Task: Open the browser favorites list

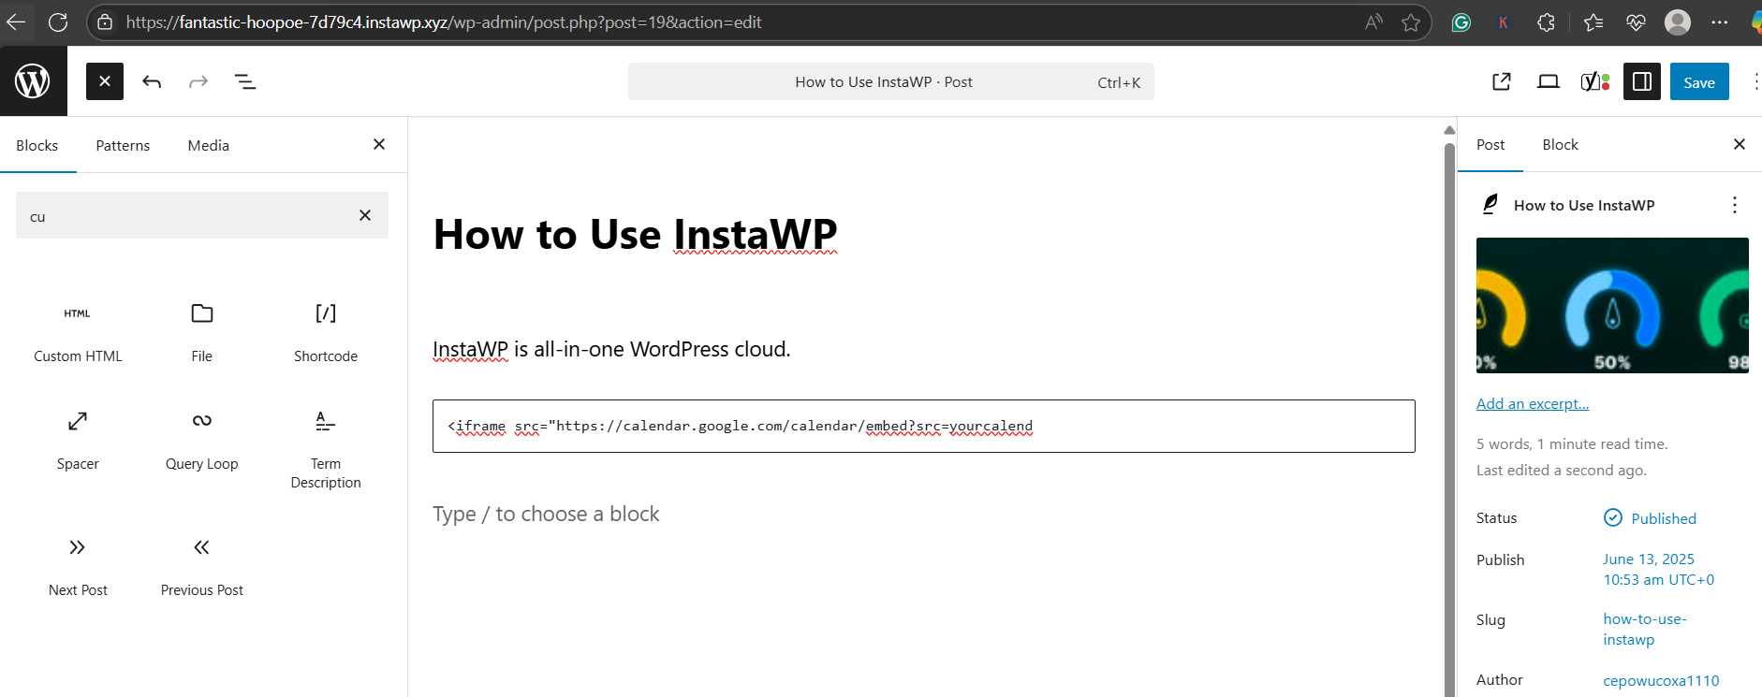Action: pyautogui.click(x=1593, y=22)
